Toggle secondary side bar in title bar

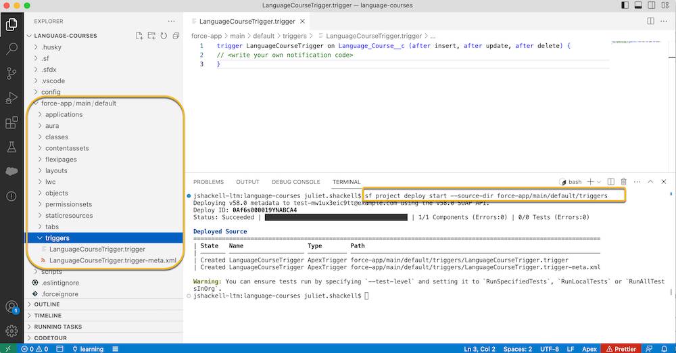(x=652, y=5)
